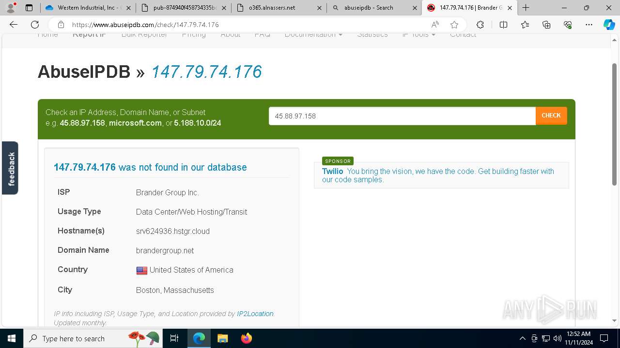Open the taskbar clock and date
The height and width of the screenshot is (348, 620).
[x=578, y=338]
